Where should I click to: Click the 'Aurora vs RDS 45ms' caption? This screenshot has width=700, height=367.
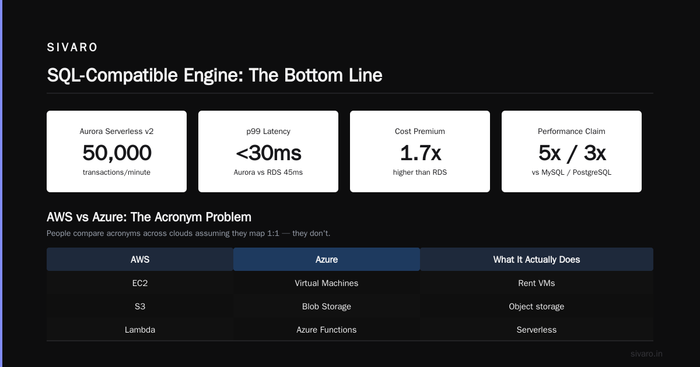[x=268, y=172]
